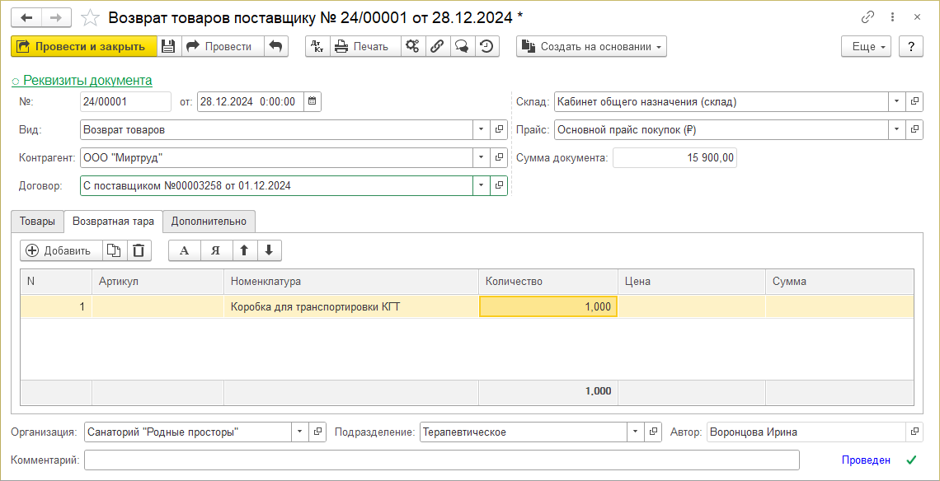Screen dimensions: 940x481
Task: Move row down with arrow icon
Action: click(269, 251)
